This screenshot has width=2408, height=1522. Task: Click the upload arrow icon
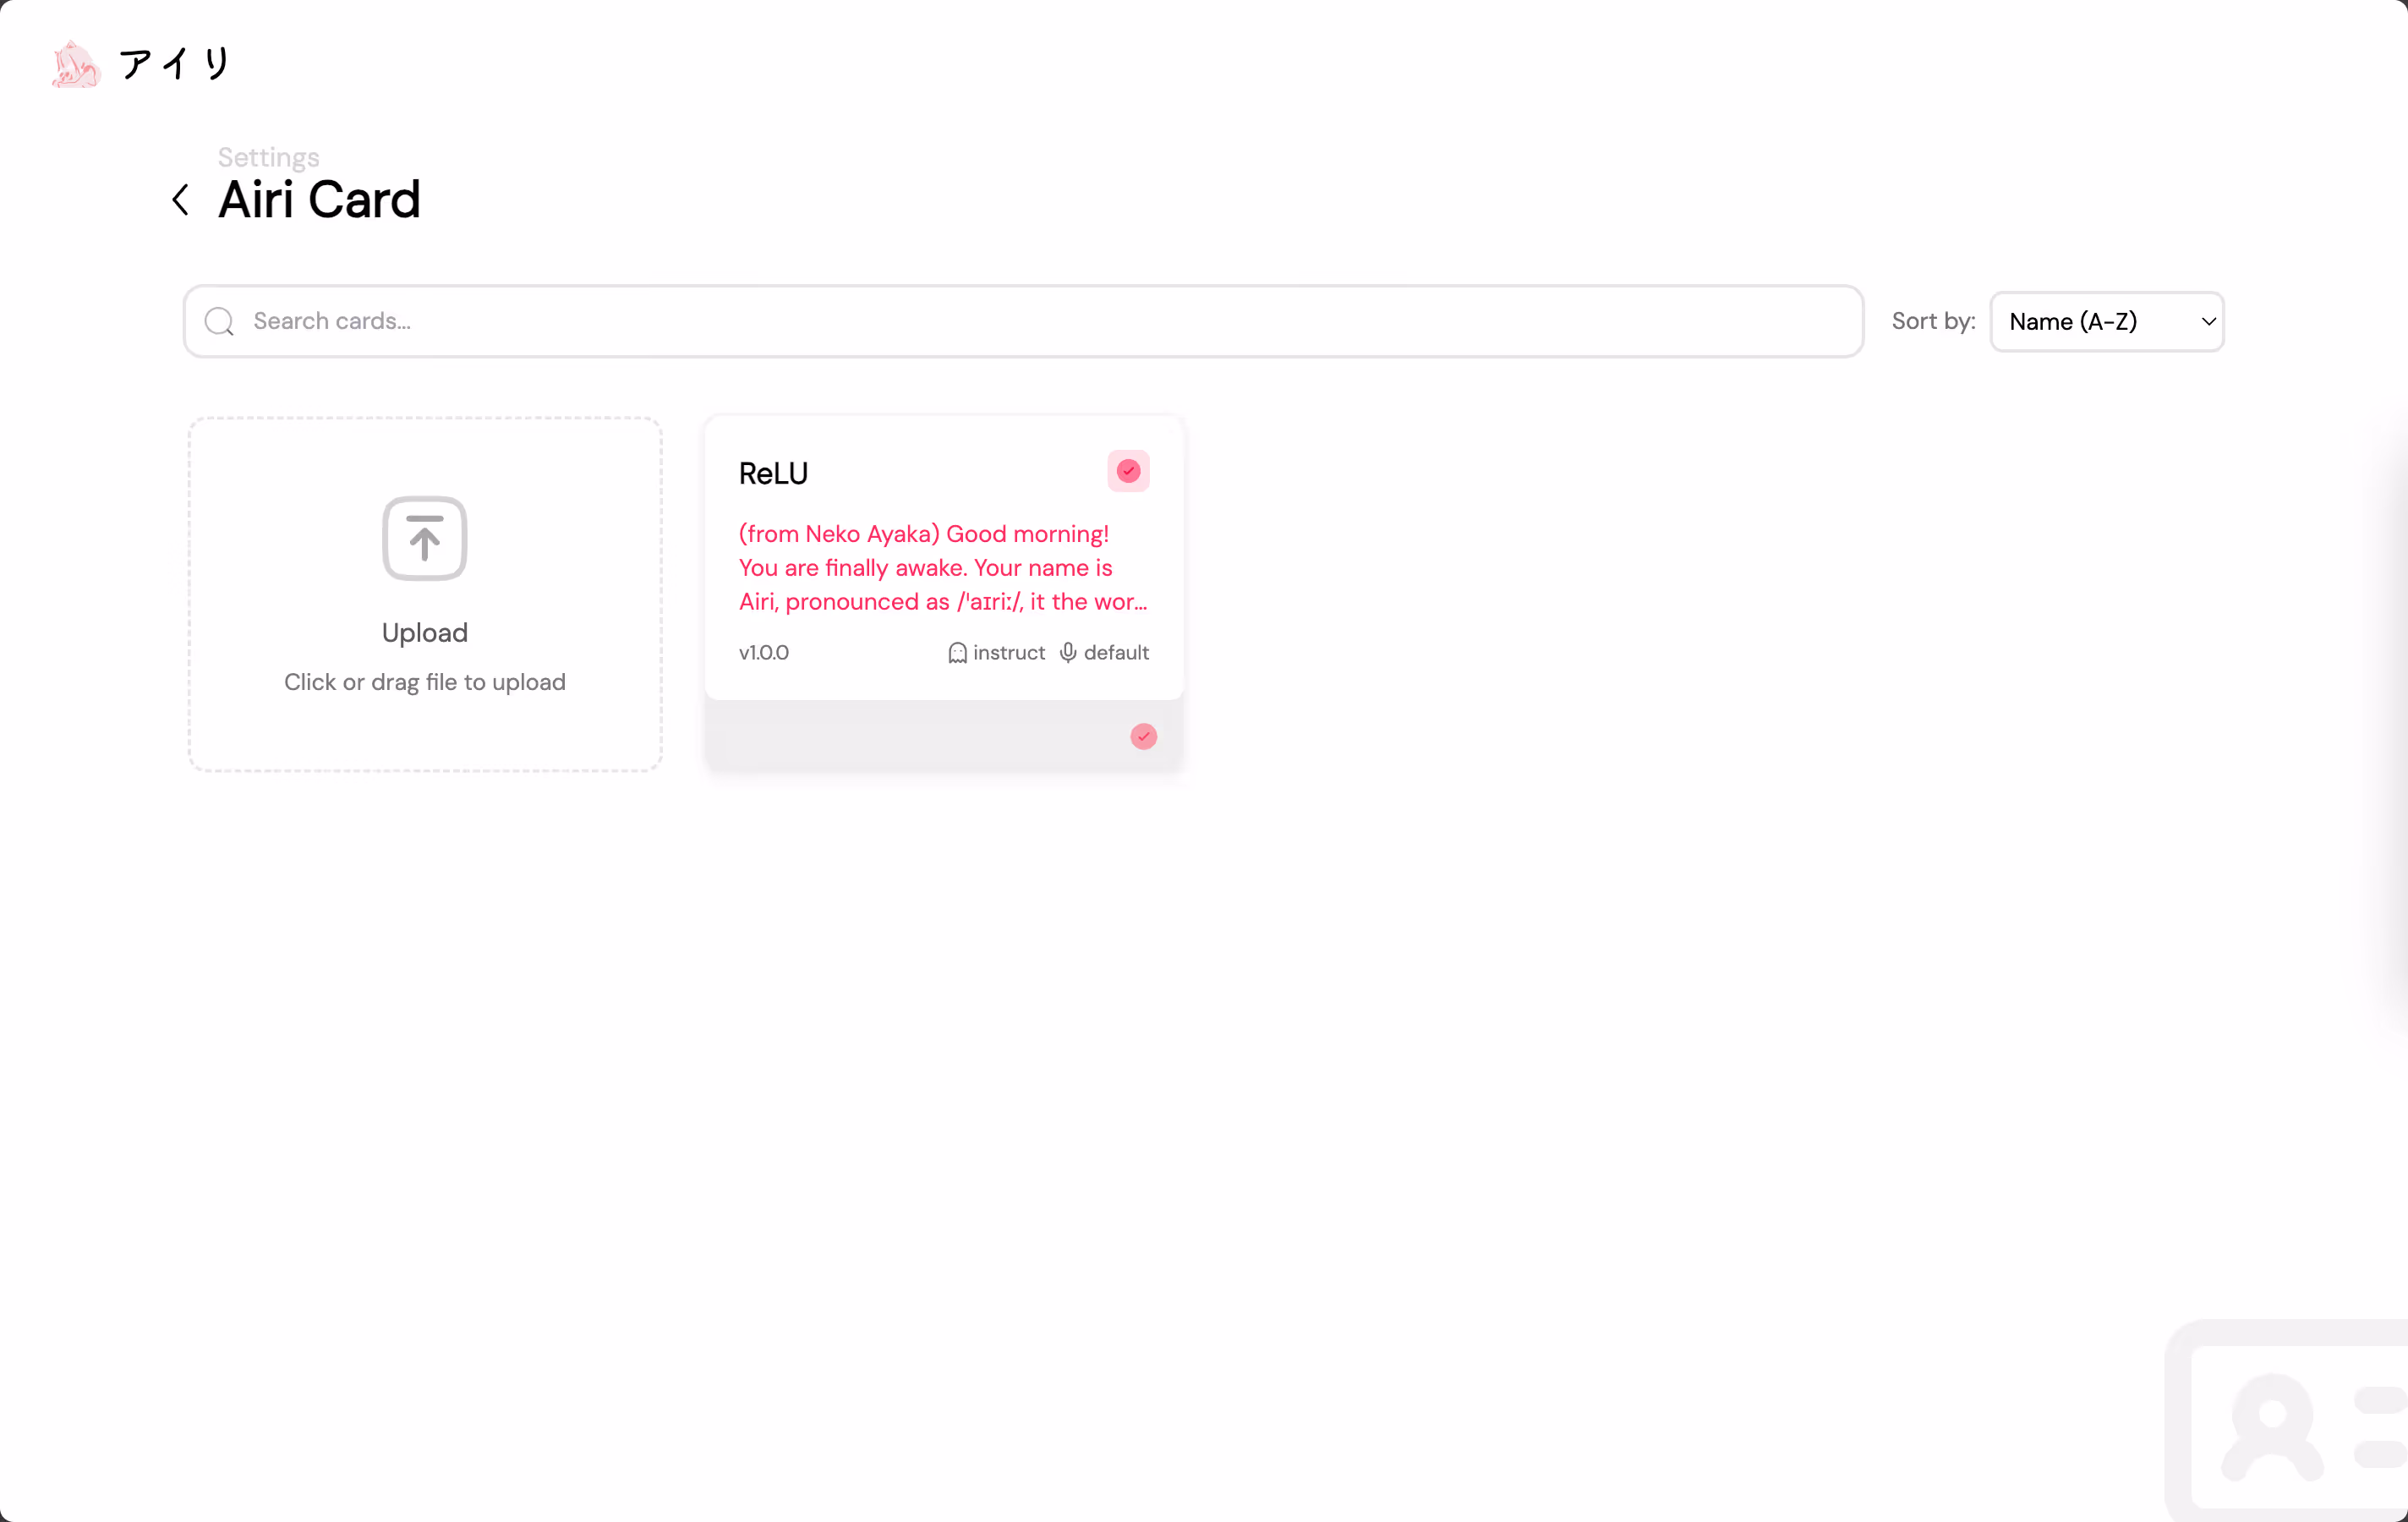pos(425,538)
